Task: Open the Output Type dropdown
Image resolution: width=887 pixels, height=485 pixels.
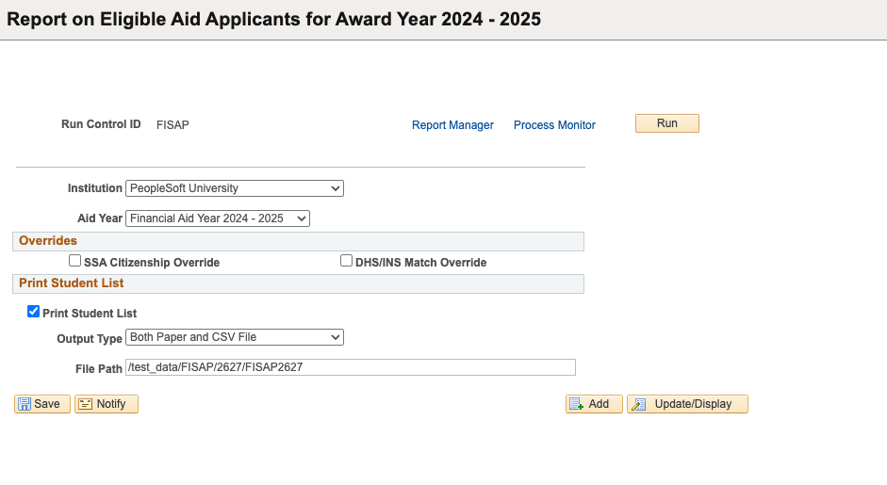Action: (235, 337)
